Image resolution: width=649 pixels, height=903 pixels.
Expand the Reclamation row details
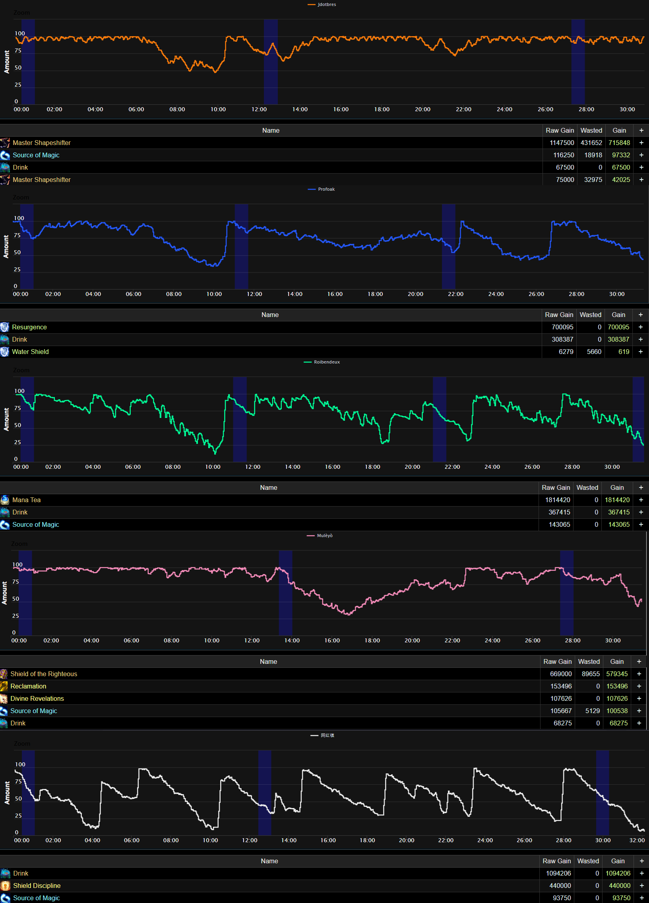click(x=639, y=686)
